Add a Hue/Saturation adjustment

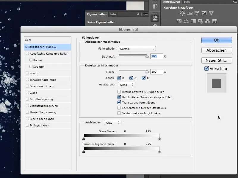click(179, 21)
